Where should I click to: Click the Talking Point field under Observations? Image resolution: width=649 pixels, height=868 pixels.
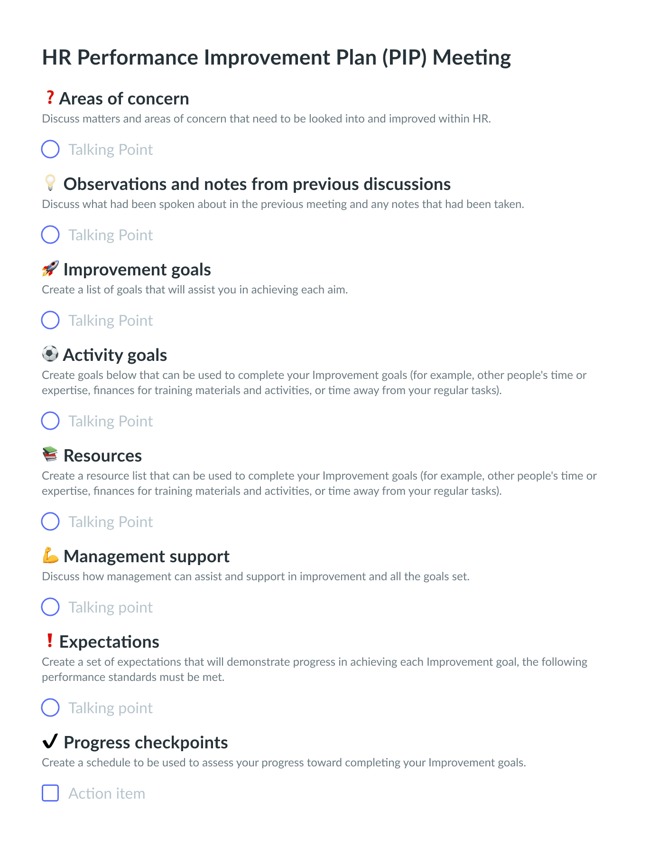[x=111, y=235]
